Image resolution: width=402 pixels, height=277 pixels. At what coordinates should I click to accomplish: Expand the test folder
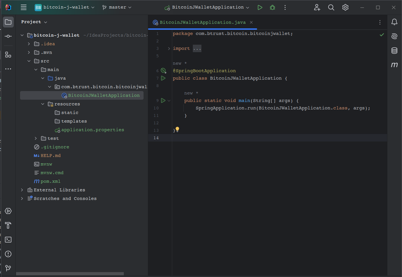(x=36, y=138)
